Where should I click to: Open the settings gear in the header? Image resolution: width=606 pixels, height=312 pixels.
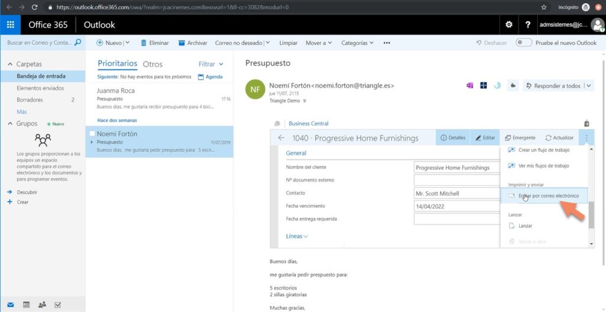[508, 25]
